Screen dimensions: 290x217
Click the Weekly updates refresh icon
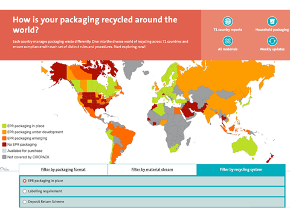[272, 41]
